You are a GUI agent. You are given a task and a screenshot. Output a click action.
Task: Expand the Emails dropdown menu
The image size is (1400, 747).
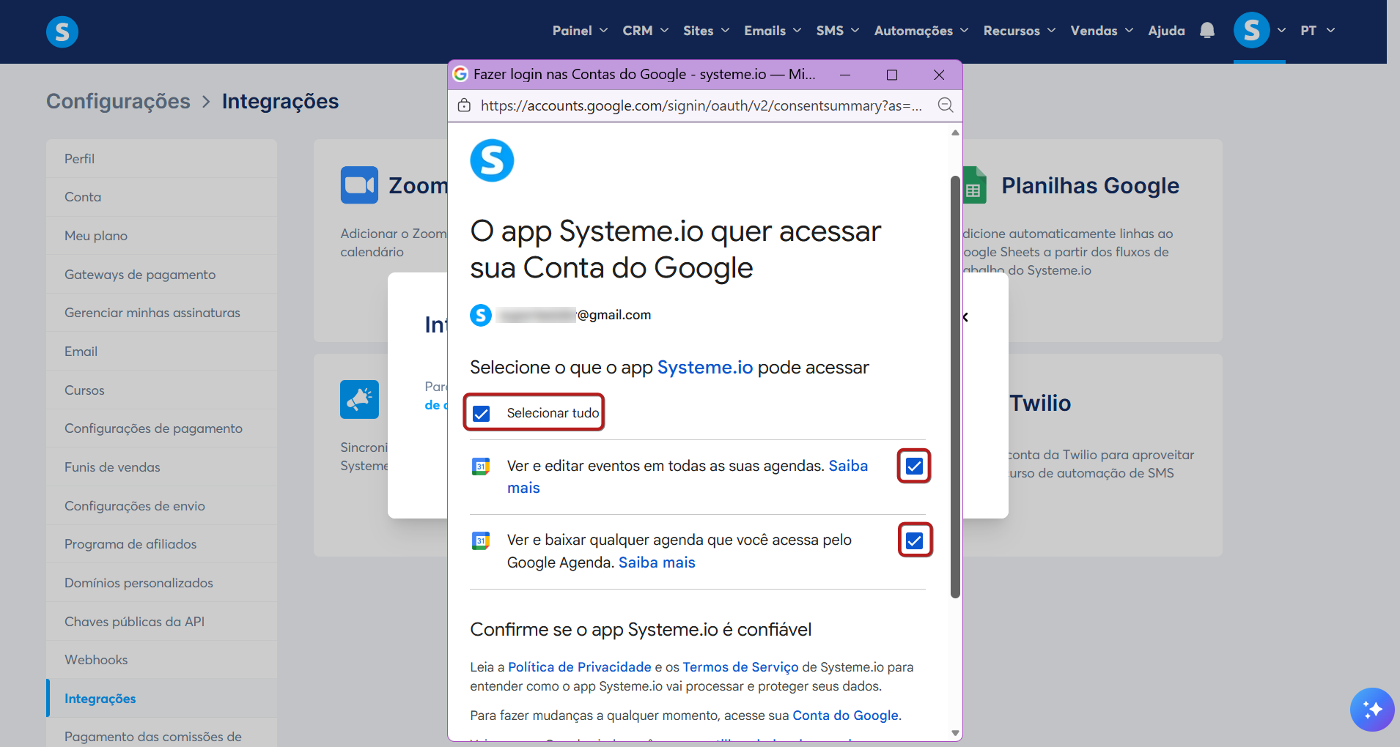[x=773, y=31]
